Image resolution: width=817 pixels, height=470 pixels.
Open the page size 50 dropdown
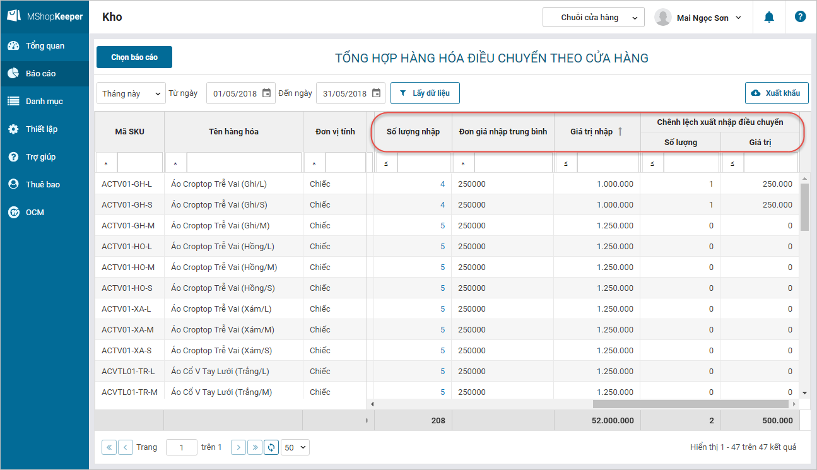(x=295, y=447)
